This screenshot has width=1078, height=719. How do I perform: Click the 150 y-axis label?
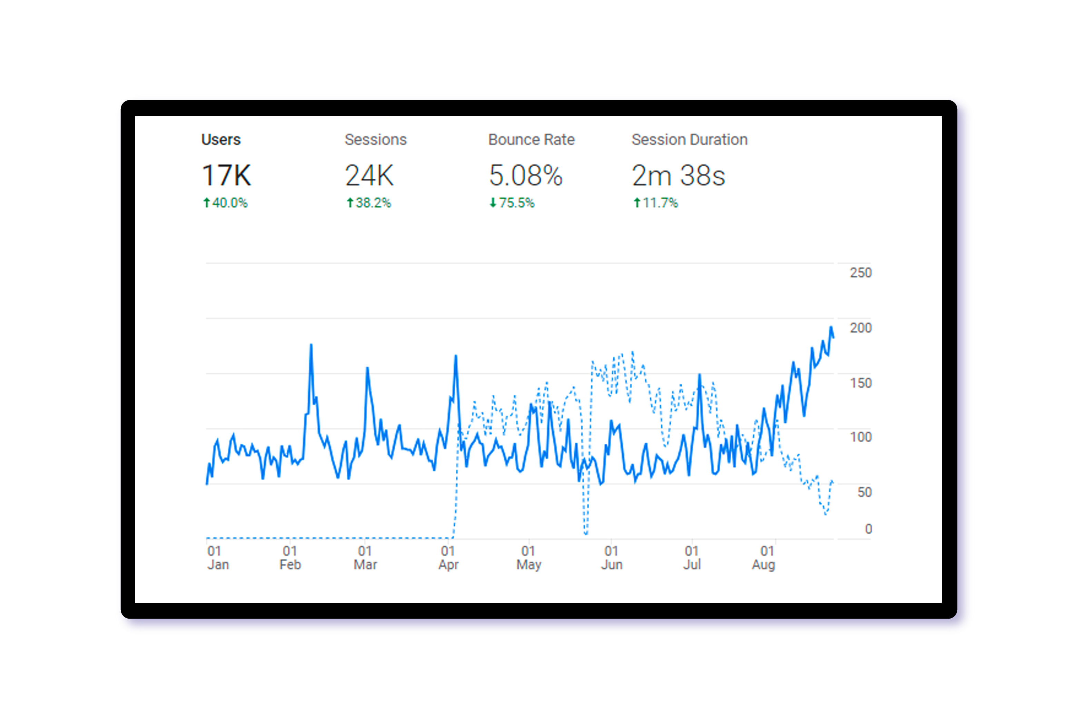click(861, 383)
